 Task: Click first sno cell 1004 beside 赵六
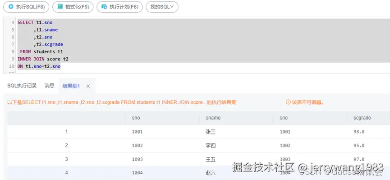(138, 173)
